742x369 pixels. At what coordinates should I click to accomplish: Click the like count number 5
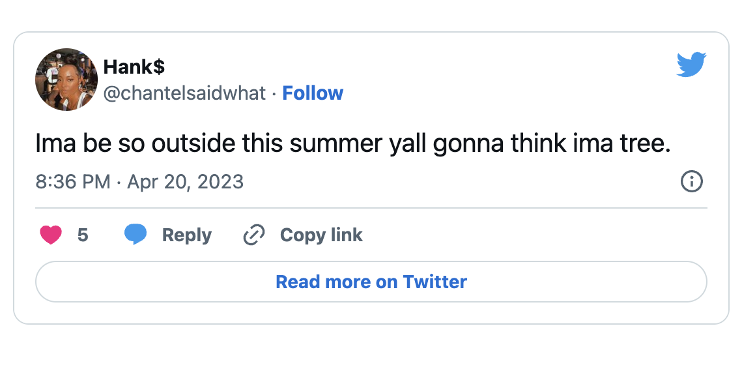[83, 235]
